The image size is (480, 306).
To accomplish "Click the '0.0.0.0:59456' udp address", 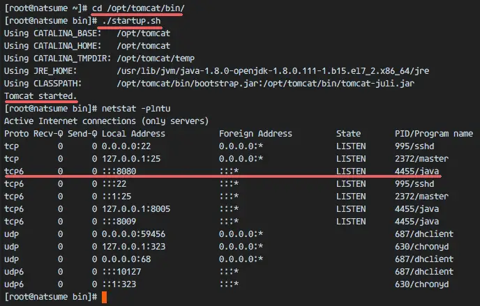I will click(x=133, y=234).
